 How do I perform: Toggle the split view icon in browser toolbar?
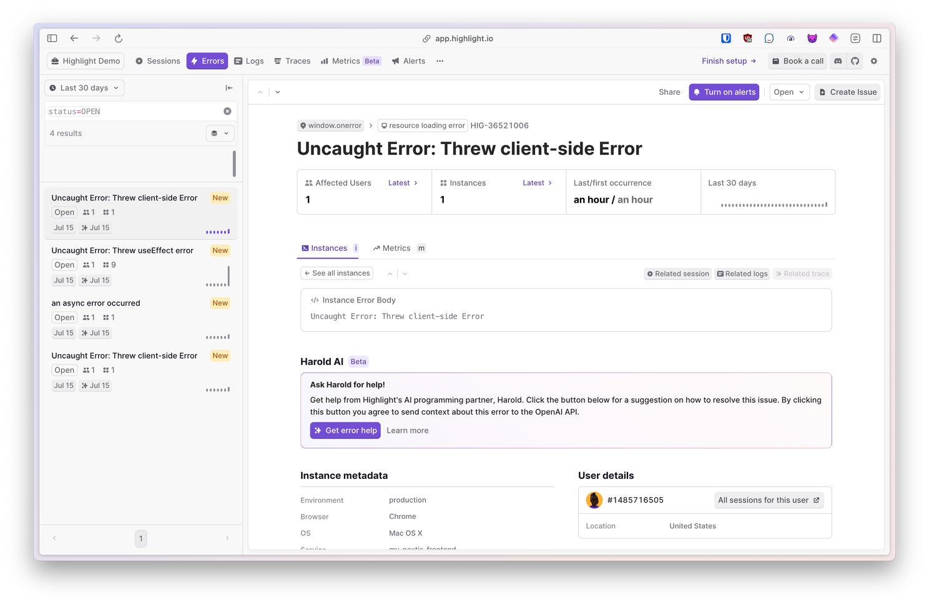click(877, 38)
